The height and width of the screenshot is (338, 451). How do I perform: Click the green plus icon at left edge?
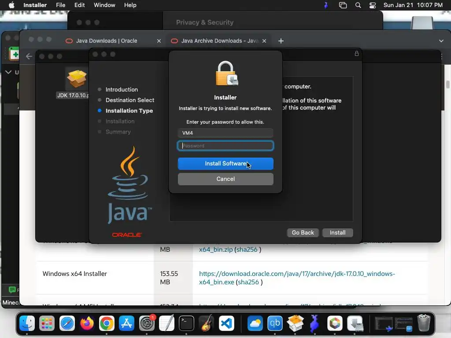pyautogui.click(x=14, y=54)
